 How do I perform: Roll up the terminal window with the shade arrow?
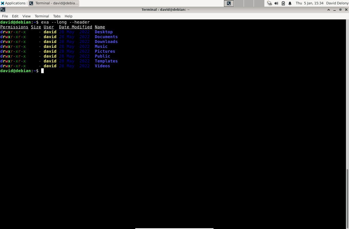pyautogui.click(x=329, y=10)
